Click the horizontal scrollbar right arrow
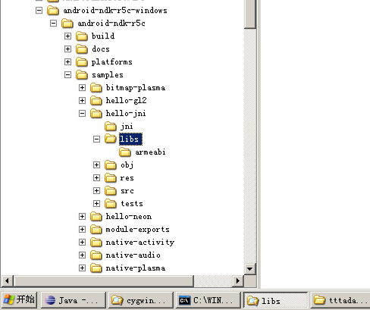This screenshot has width=370, height=310. [238, 280]
